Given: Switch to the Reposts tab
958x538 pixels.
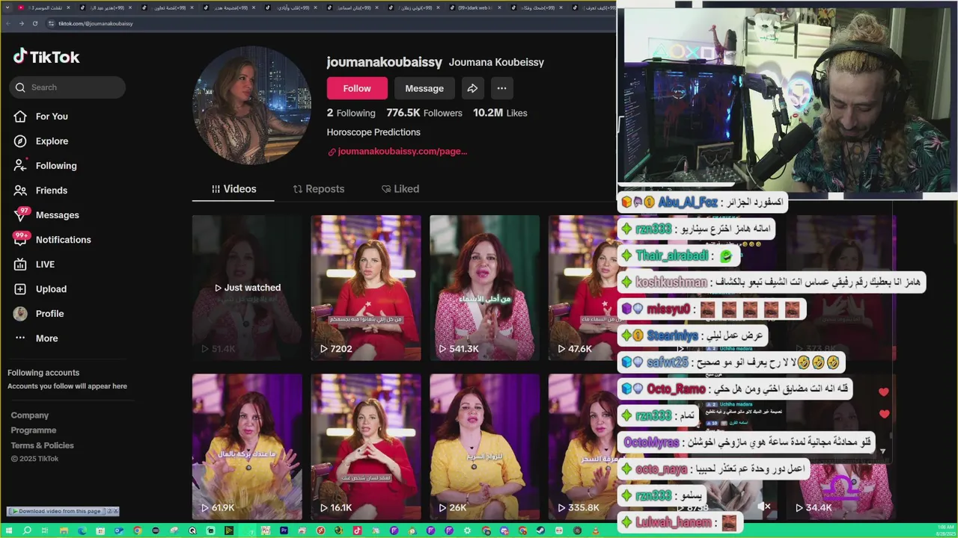Looking at the screenshot, I should [x=319, y=189].
